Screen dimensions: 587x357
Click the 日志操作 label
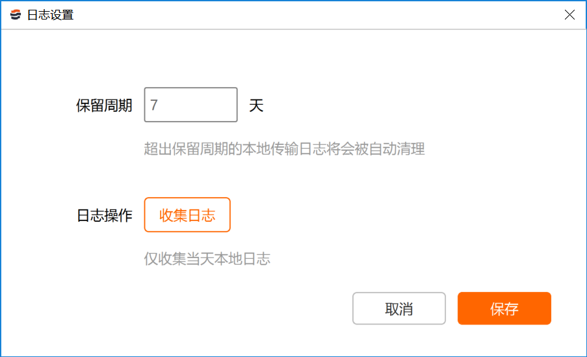tap(104, 215)
